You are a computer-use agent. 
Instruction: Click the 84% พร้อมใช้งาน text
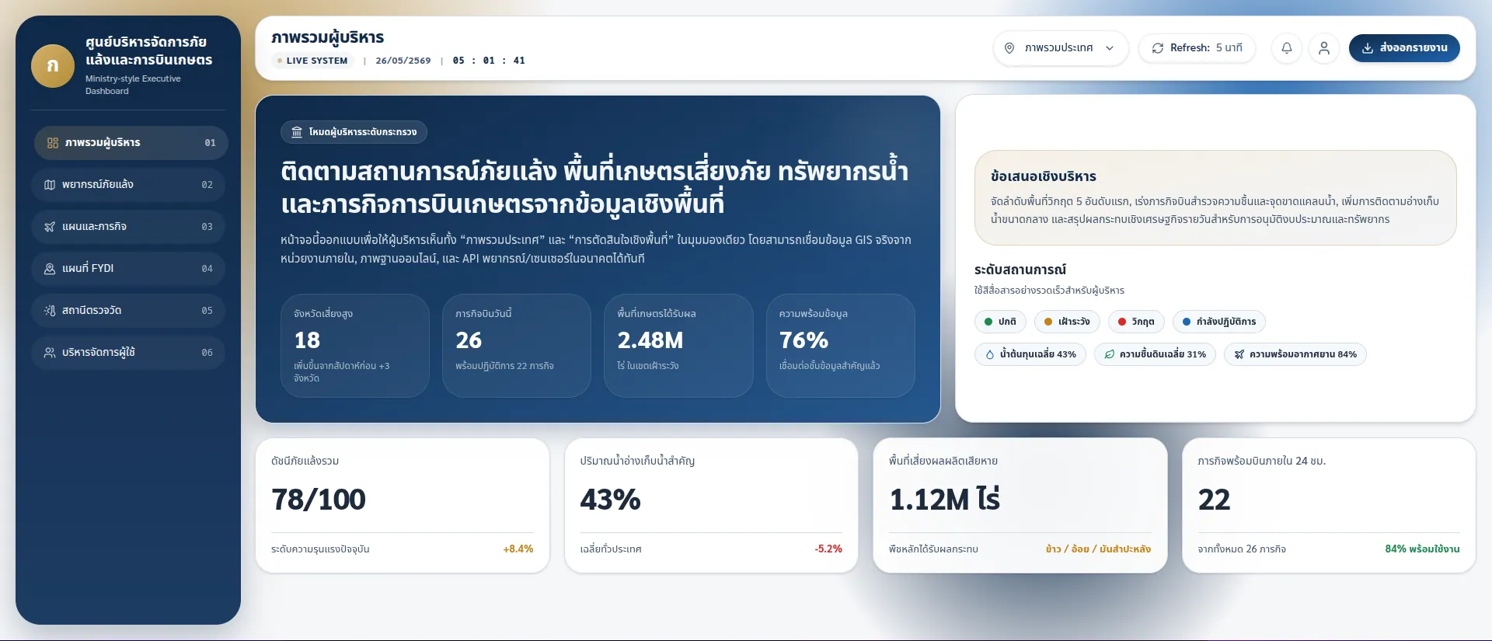pos(1422,549)
